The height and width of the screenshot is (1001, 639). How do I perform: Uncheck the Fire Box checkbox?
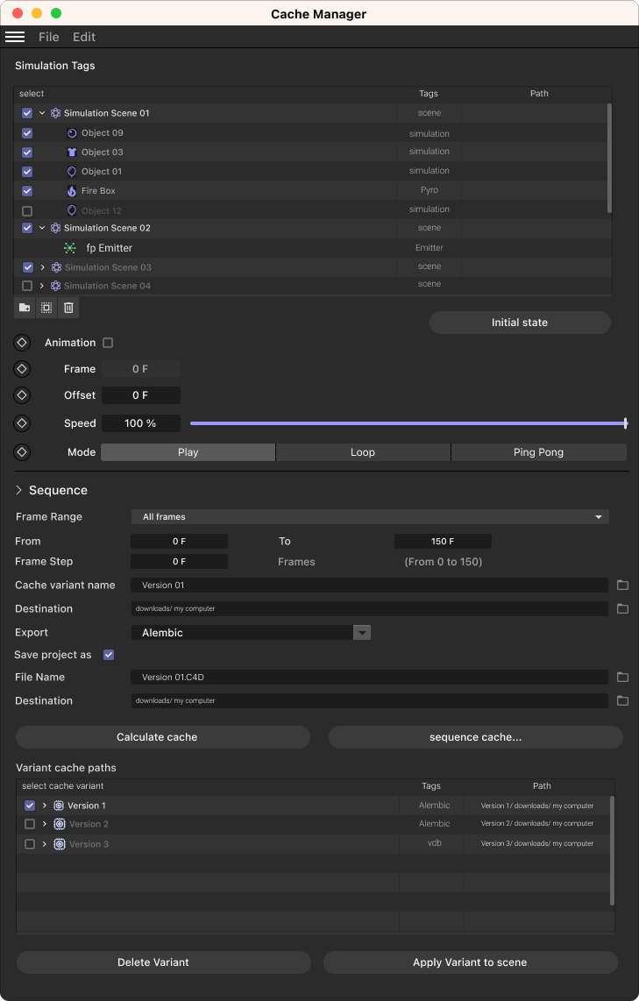(x=27, y=191)
